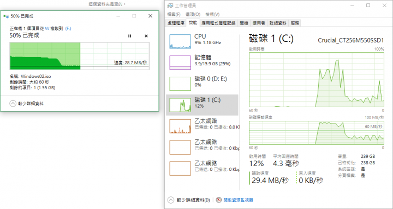Click Task Manager title bar icon

[x=170, y=5]
